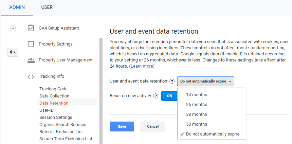This screenshot has height=144, width=292.
Task: Switch to the ADMIN tab
Action: coord(17,7)
